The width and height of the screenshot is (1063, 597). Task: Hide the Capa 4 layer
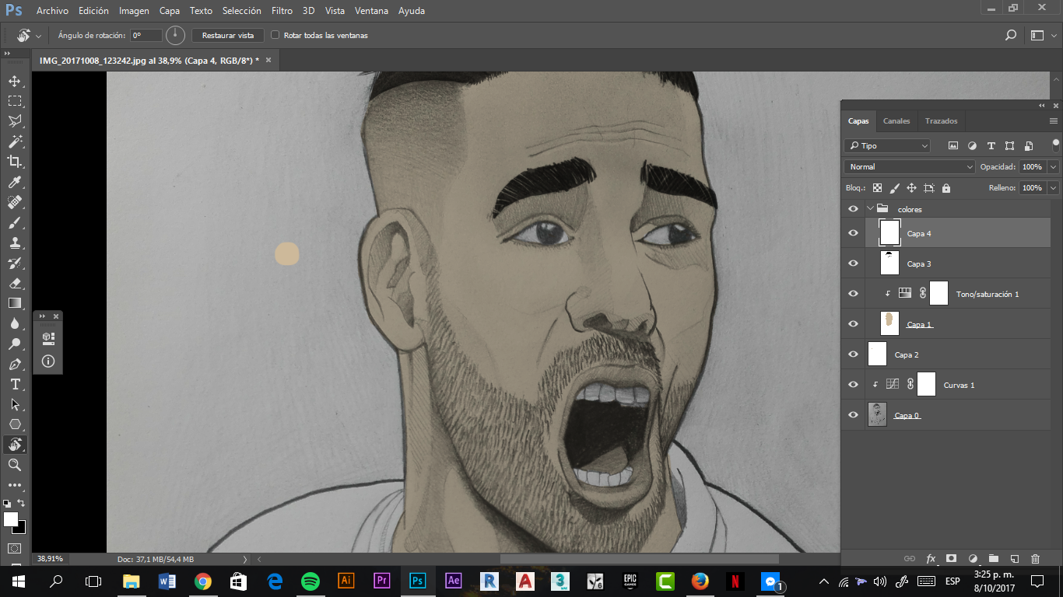coord(853,233)
